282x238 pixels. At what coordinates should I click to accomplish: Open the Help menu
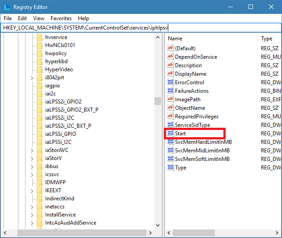pyautogui.click(x=83, y=18)
